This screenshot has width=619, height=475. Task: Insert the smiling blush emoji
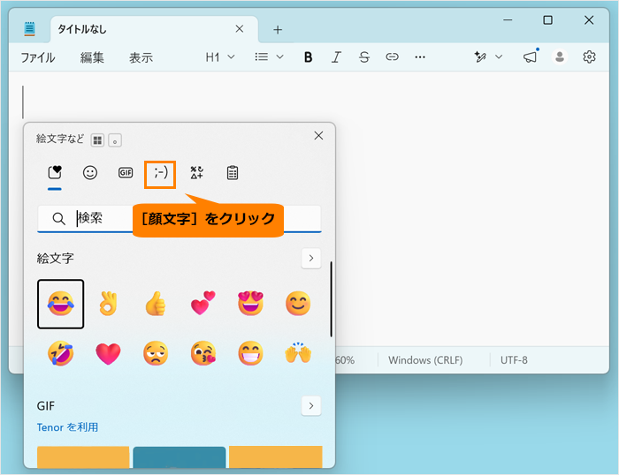click(298, 304)
